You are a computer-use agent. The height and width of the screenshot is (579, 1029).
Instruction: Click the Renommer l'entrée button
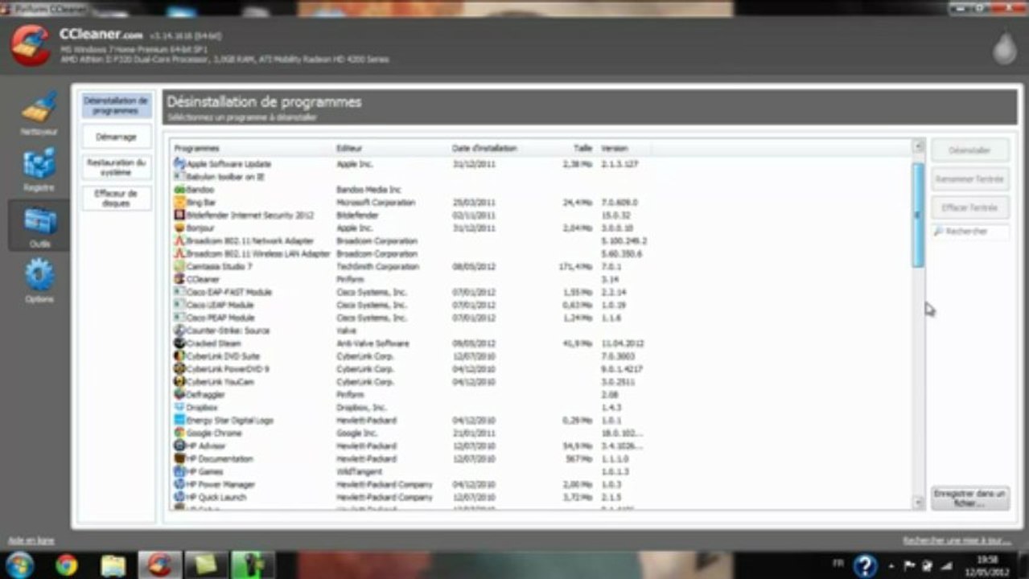pos(970,179)
